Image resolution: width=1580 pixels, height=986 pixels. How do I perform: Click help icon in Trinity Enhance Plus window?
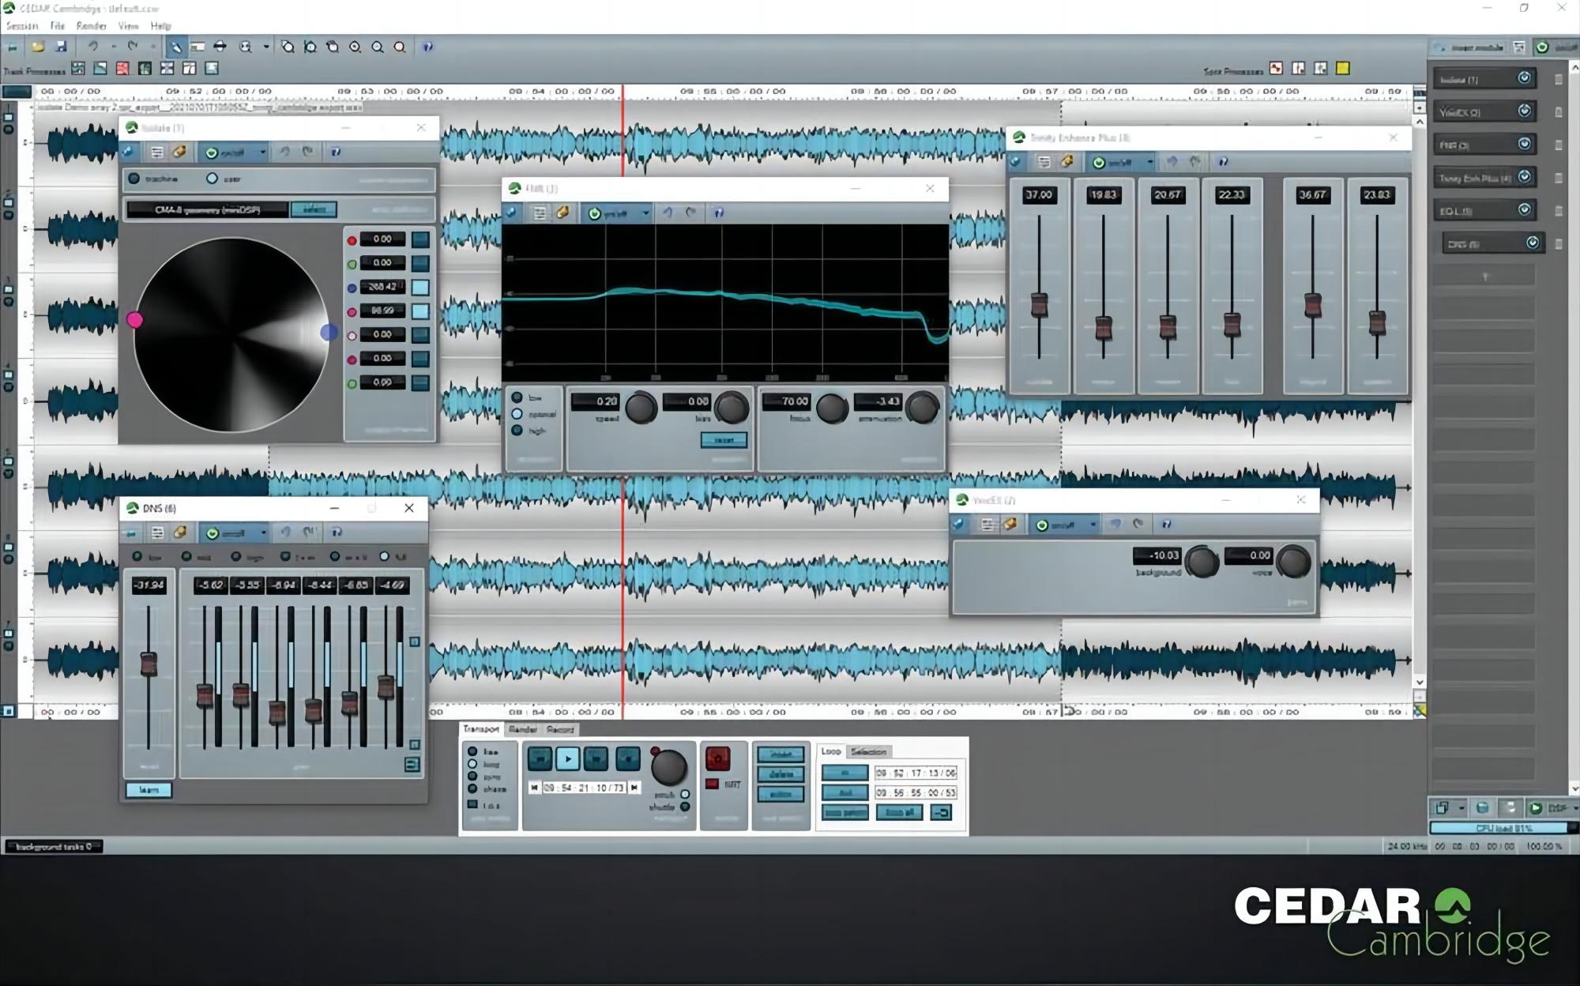(1223, 162)
